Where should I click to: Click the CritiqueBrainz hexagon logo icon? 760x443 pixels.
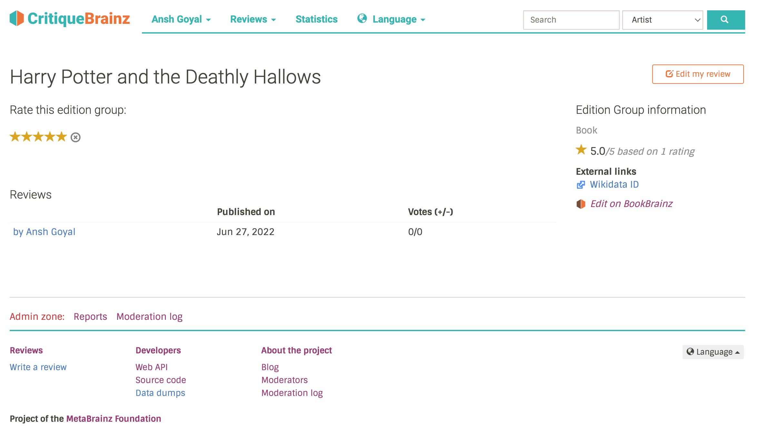(x=17, y=18)
